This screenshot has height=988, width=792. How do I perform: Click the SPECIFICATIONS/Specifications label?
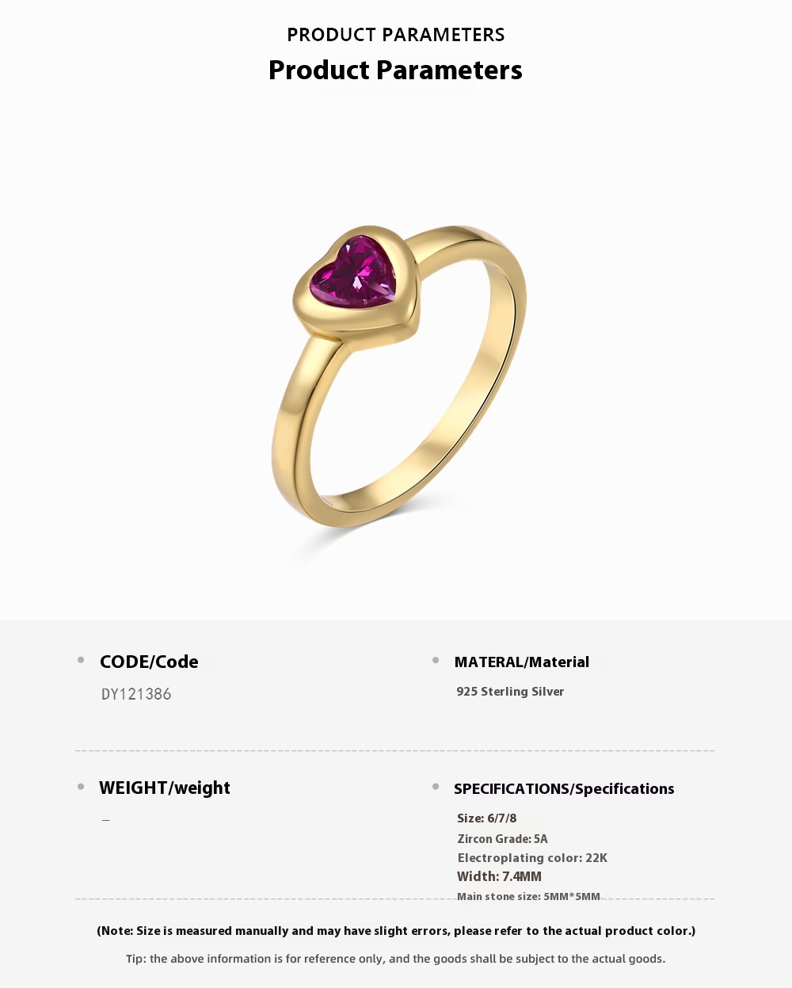point(564,788)
